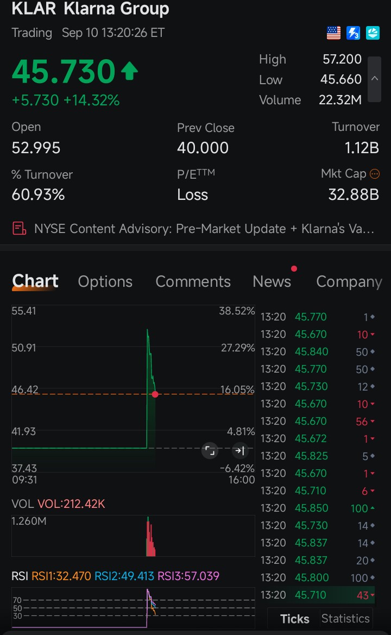Image resolution: width=391 pixels, height=635 pixels.
Task: Tap the blue lightning level-3 quote icon
Action: click(x=353, y=33)
